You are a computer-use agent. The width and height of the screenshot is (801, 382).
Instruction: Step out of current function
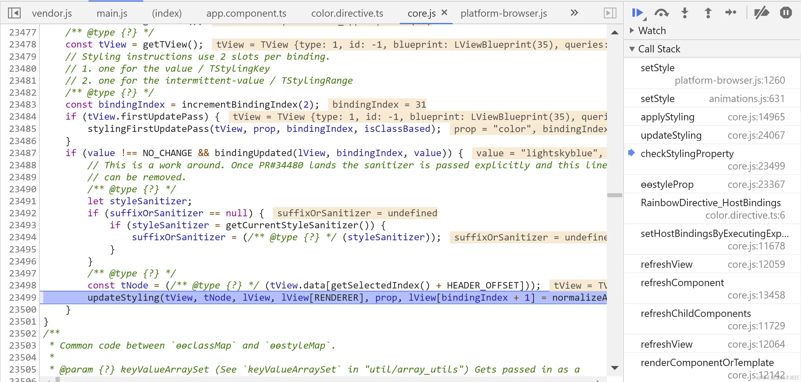(708, 13)
